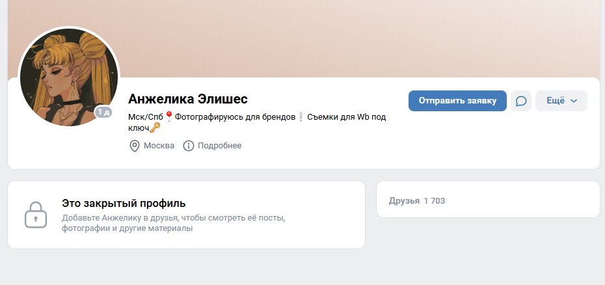Click the padlock icon in closed profile notice

[35, 215]
